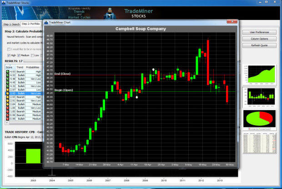Click the TradeMiner Stocks app icon in main title bar
Screen dimensions: 282x189
coord(3,3)
